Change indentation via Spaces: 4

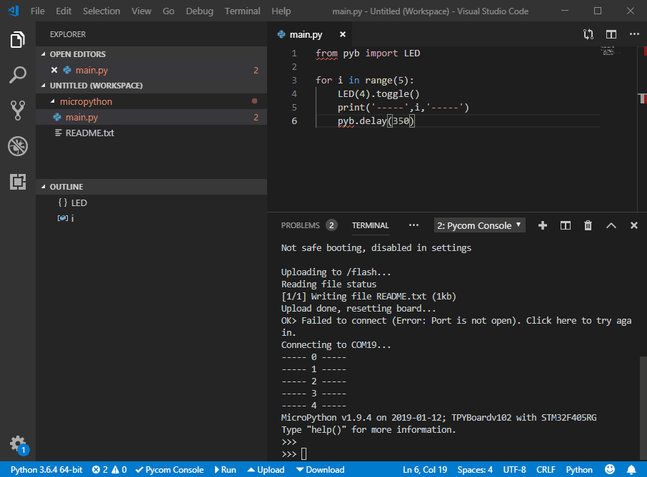(x=475, y=470)
